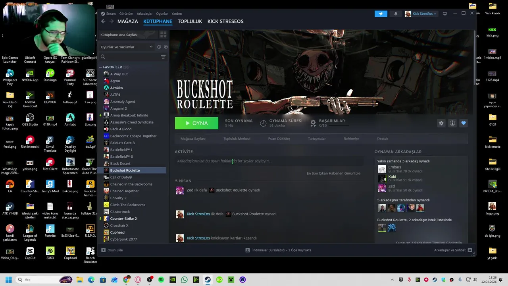Open Rehberler link
The width and height of the screenshot is (508, 286).
pyautogui.click(x=351, y=139)
